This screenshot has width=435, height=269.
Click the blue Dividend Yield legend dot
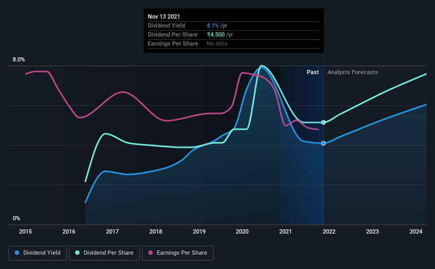(17, 253)
